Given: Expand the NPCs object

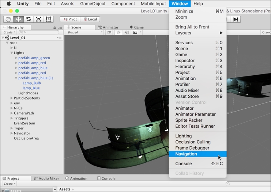Looking at the screenshot, I should pos(12,108).
